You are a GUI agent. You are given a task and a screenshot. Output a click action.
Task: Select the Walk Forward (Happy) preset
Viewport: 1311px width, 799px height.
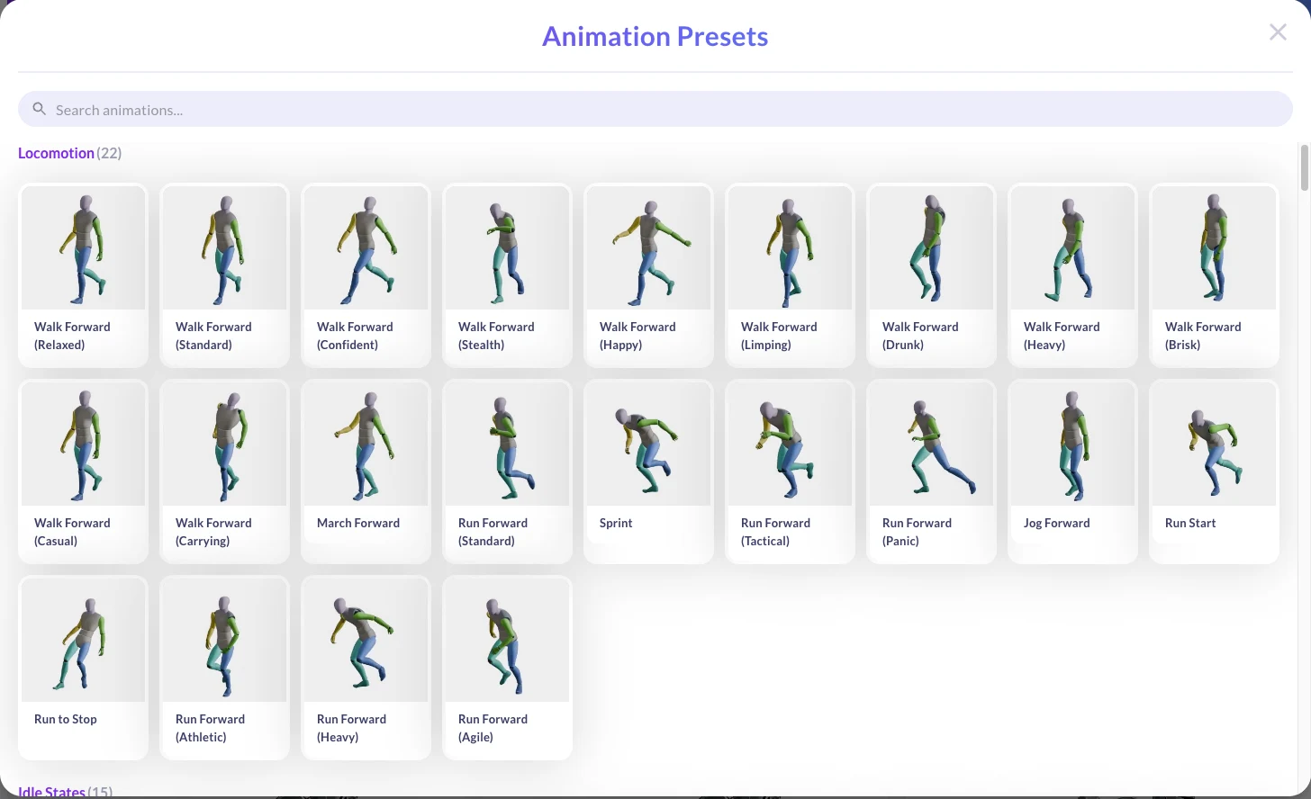pos(648,275)
